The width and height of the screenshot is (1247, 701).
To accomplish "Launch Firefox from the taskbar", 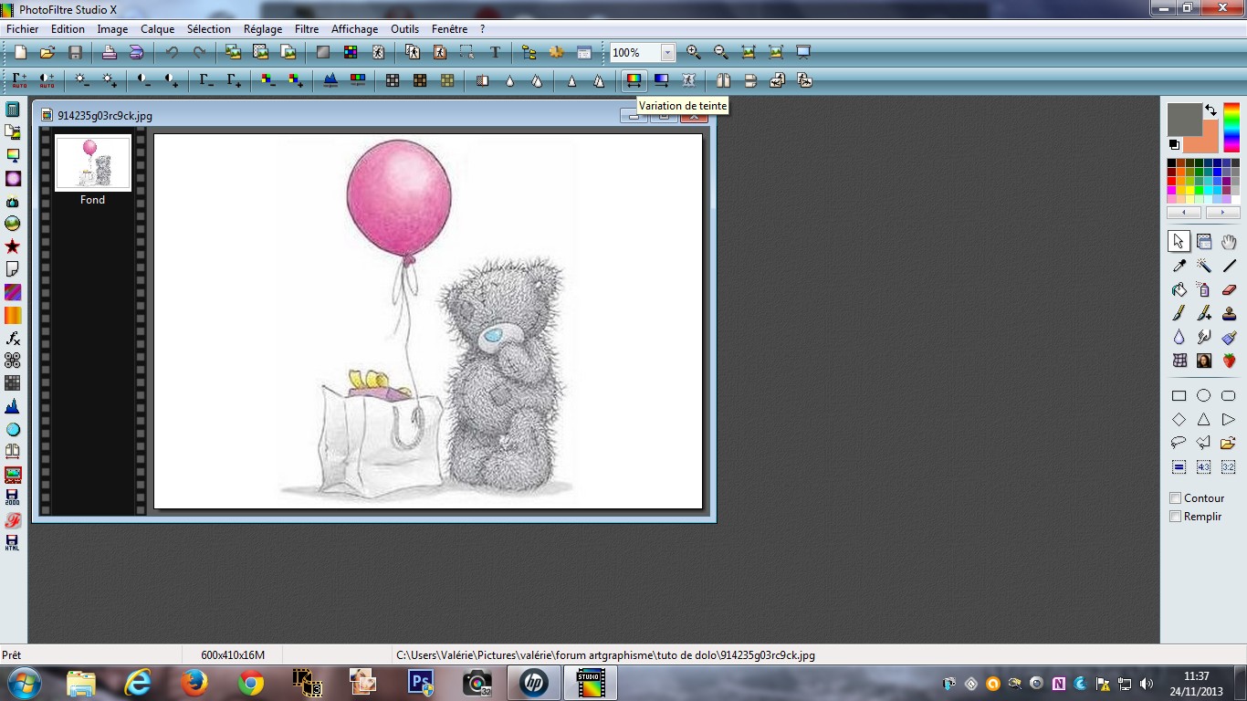I will pos(194,683).
